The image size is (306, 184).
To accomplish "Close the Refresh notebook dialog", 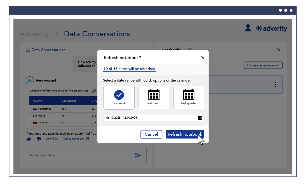I will point(203,58).
